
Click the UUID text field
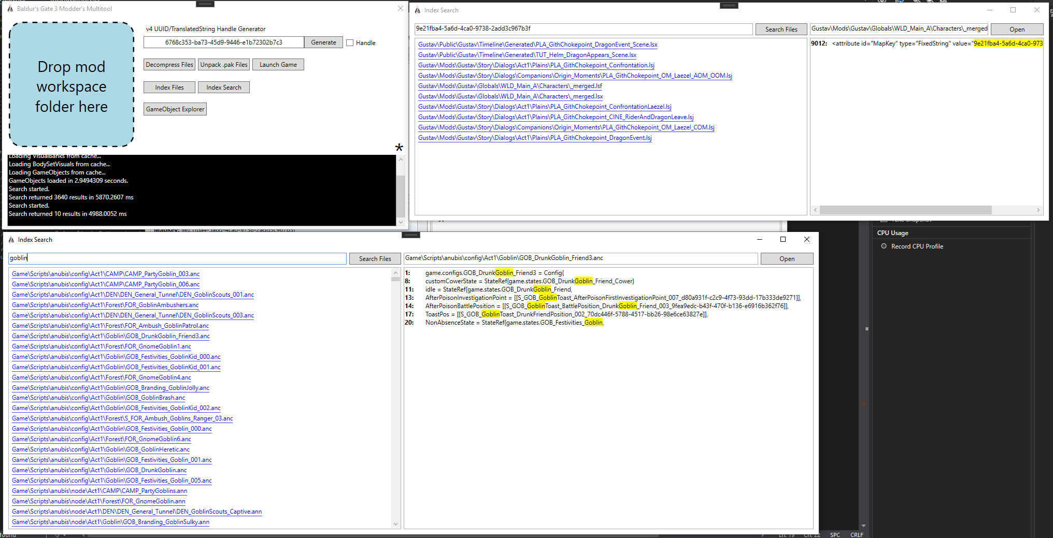click(224, 42)
